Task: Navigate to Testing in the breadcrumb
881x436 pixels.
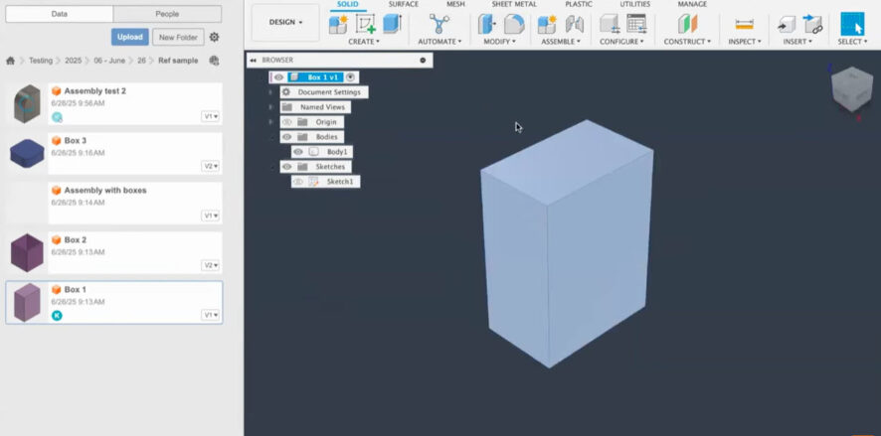Action: (41, 61)
